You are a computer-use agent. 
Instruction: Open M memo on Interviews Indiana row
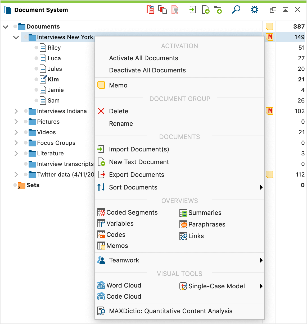[x=269, y=111]
